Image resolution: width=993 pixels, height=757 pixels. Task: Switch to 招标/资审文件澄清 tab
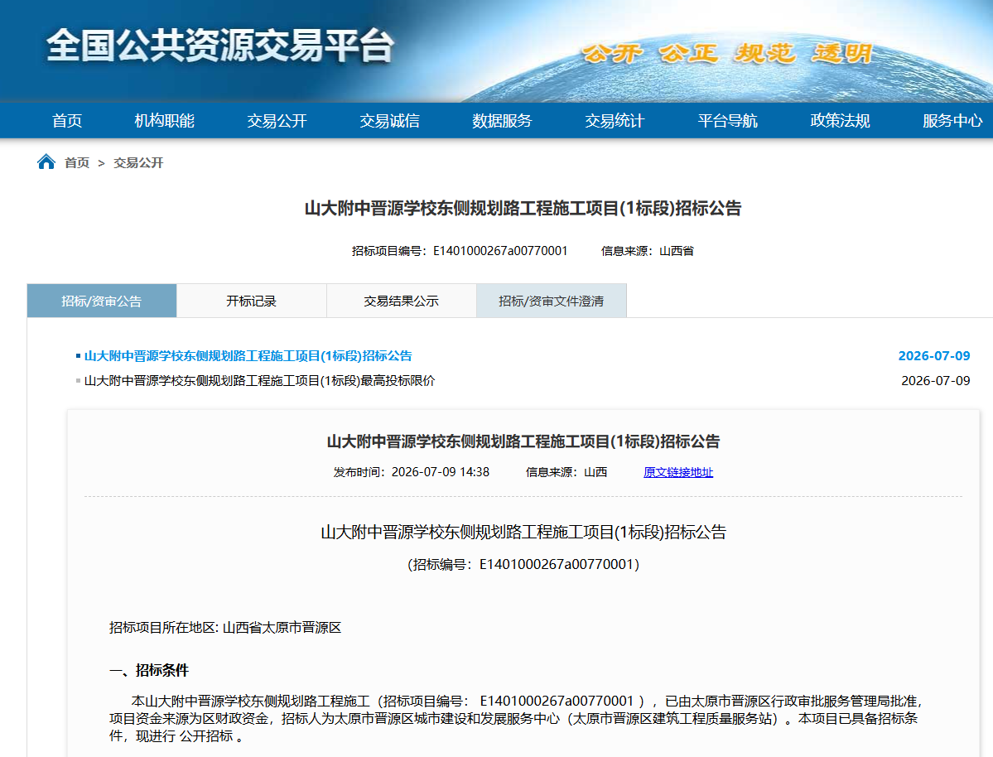pyautogui.click(x=551, y=301)
